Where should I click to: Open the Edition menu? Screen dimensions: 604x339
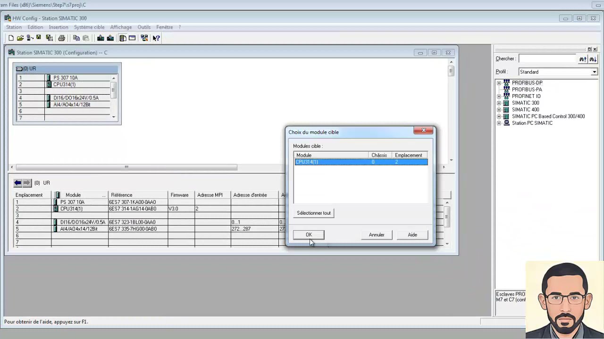(x=35, y=27)
